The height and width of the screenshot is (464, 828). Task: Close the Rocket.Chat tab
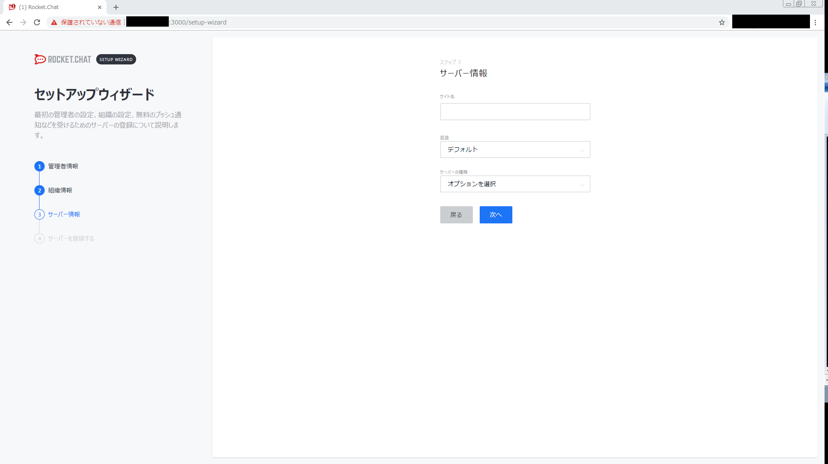point(100,7)
